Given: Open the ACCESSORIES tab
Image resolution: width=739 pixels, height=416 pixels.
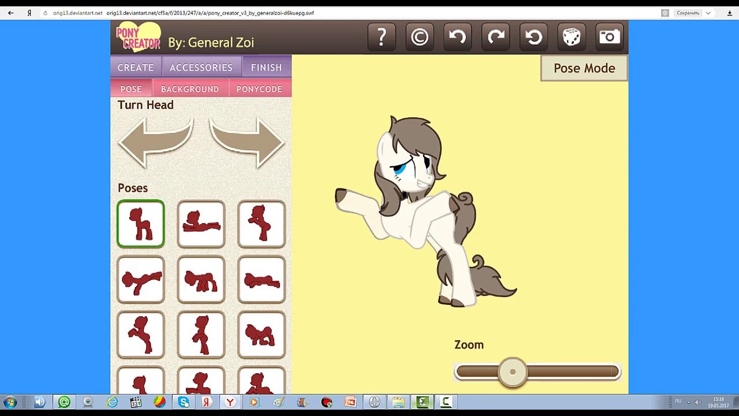Looking at the screenshot, I should (x=201, y=68).
